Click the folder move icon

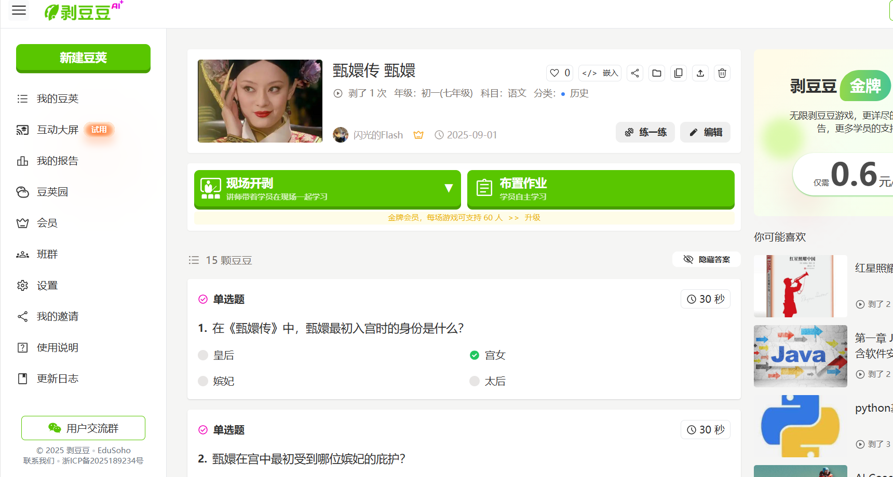pos(657,73)
